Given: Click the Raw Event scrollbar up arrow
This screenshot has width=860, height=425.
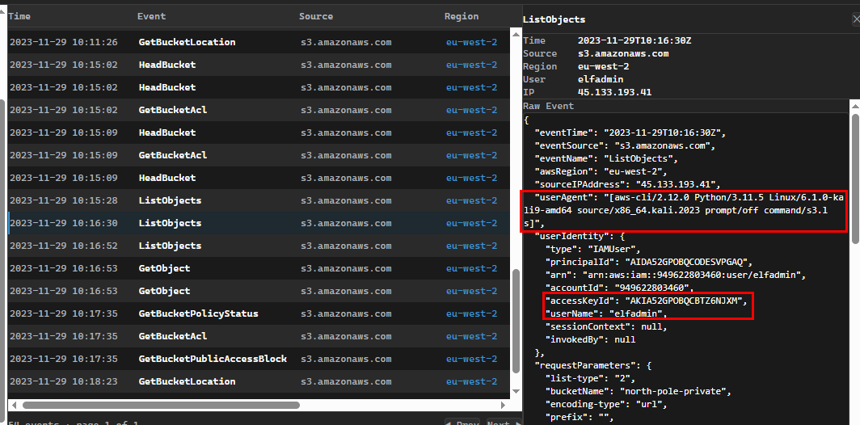Looking at the screenshot, I should point(854,105).
